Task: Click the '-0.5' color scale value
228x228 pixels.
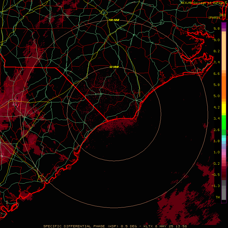Action: (216, 175)
